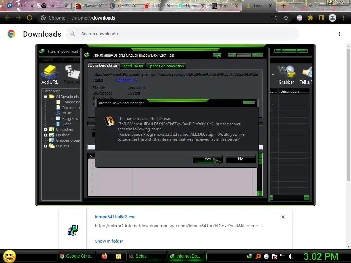Viewport: 351px width, 263px height.
Task: Open idman641build2.exe download link
Action: pos(115,217)
